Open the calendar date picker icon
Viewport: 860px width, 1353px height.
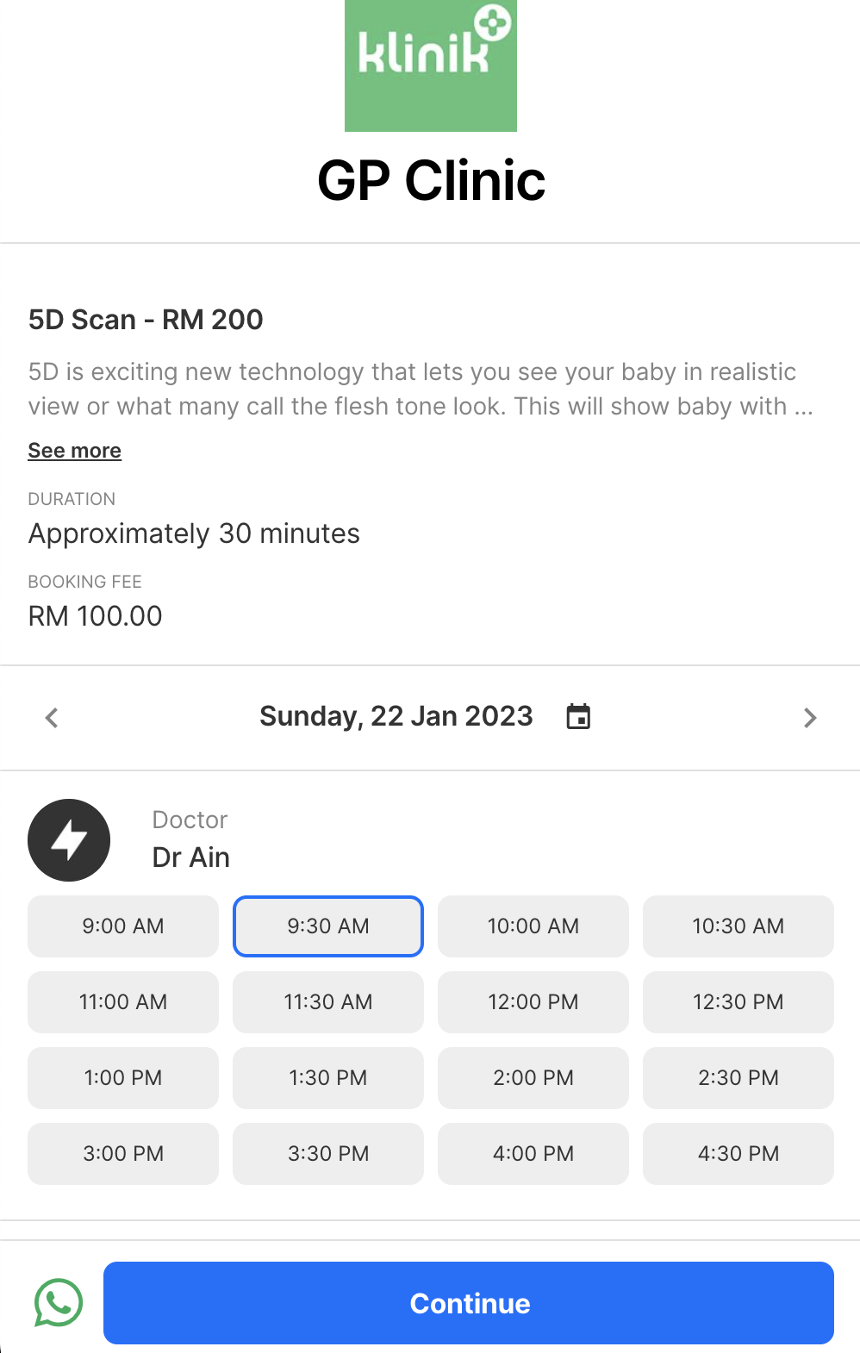click(x=578, y=716)
